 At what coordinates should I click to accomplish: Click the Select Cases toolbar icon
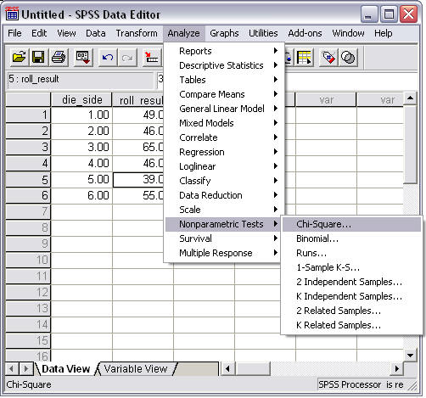[304, 58]
